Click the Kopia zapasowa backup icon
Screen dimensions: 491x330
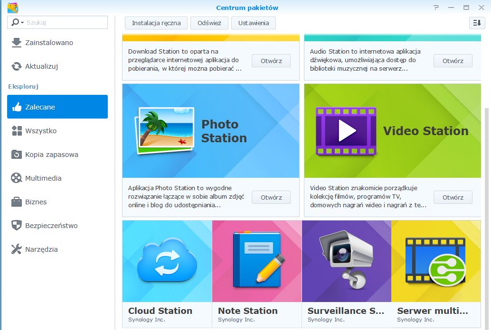tap(17, 155)
